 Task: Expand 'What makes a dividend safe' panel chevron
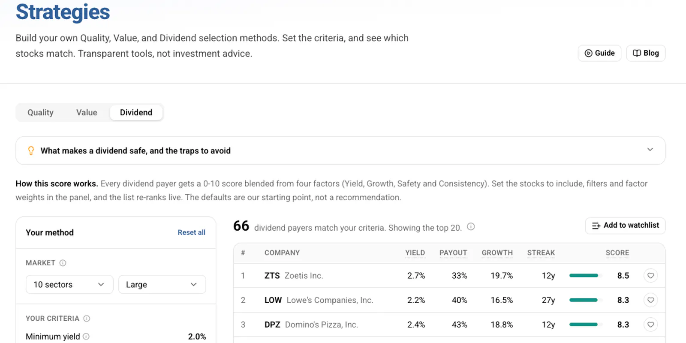(x=650, y=150)
